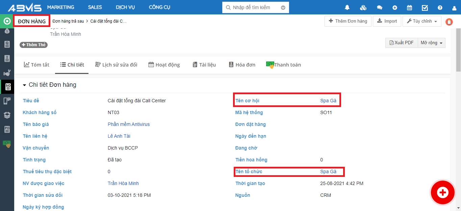Click the Thêm Đơn hàng button
This screenshot has height=211, width=461.
click(x=348, y=21)
